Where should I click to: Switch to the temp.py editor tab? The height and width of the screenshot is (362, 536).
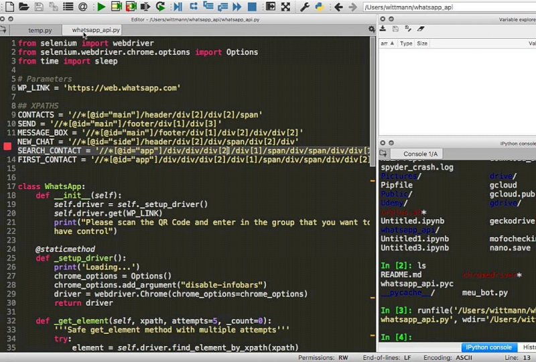(x=40, y=30)
